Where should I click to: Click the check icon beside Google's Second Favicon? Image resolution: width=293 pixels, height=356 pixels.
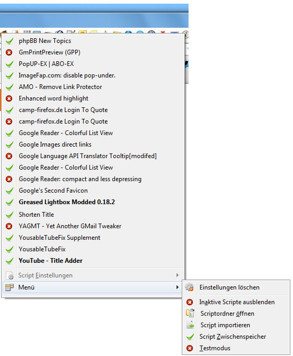pyautogui.click(x=9, y=191)
